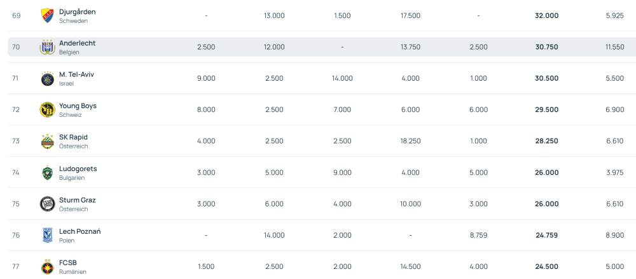Click the FCSB club badge
The height and width of the screenshot is (279, 636).
47,267
